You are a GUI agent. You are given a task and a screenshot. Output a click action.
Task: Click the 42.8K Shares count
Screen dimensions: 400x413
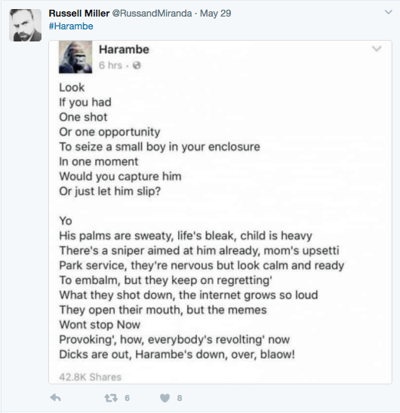tap(91, 377)
